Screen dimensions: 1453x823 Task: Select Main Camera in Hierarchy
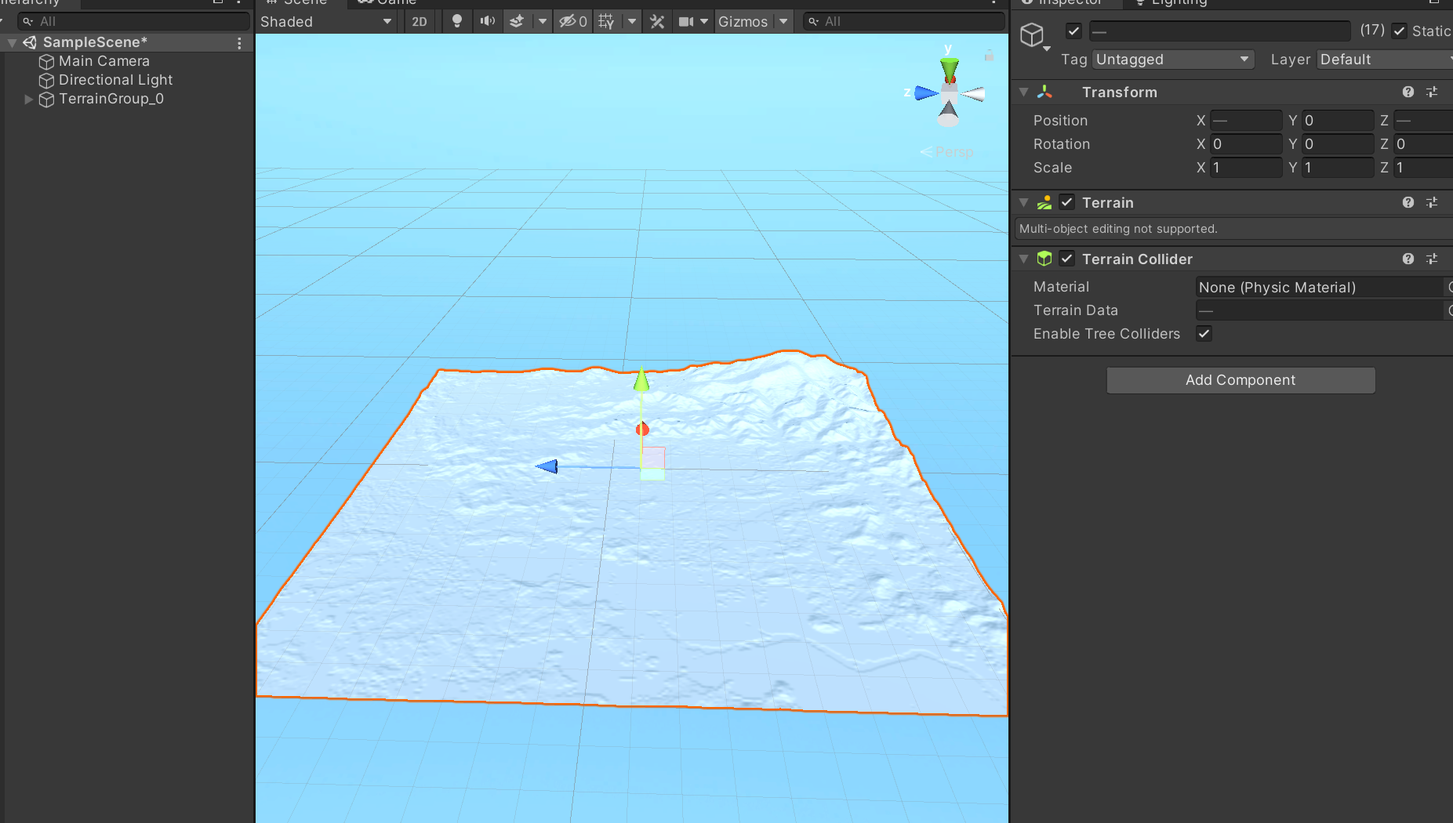click(104, 61)
